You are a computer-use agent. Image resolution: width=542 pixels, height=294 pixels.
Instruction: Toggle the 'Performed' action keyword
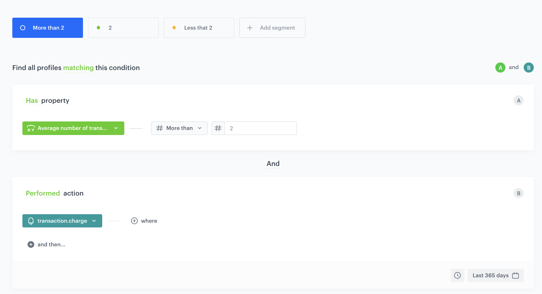[43, 193]
